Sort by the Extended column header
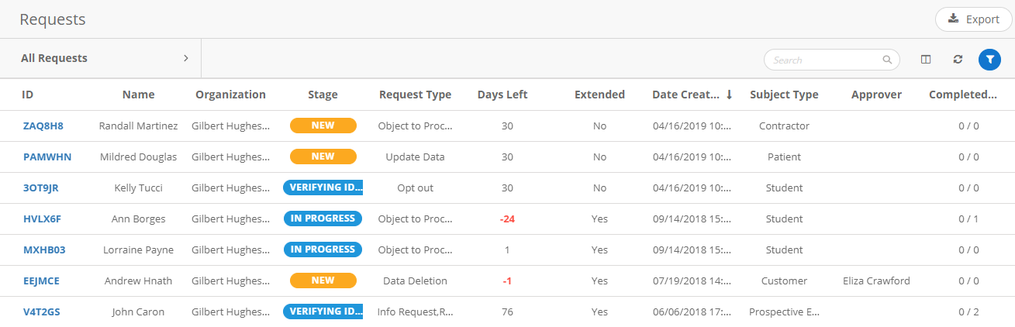 coord(599,95)
